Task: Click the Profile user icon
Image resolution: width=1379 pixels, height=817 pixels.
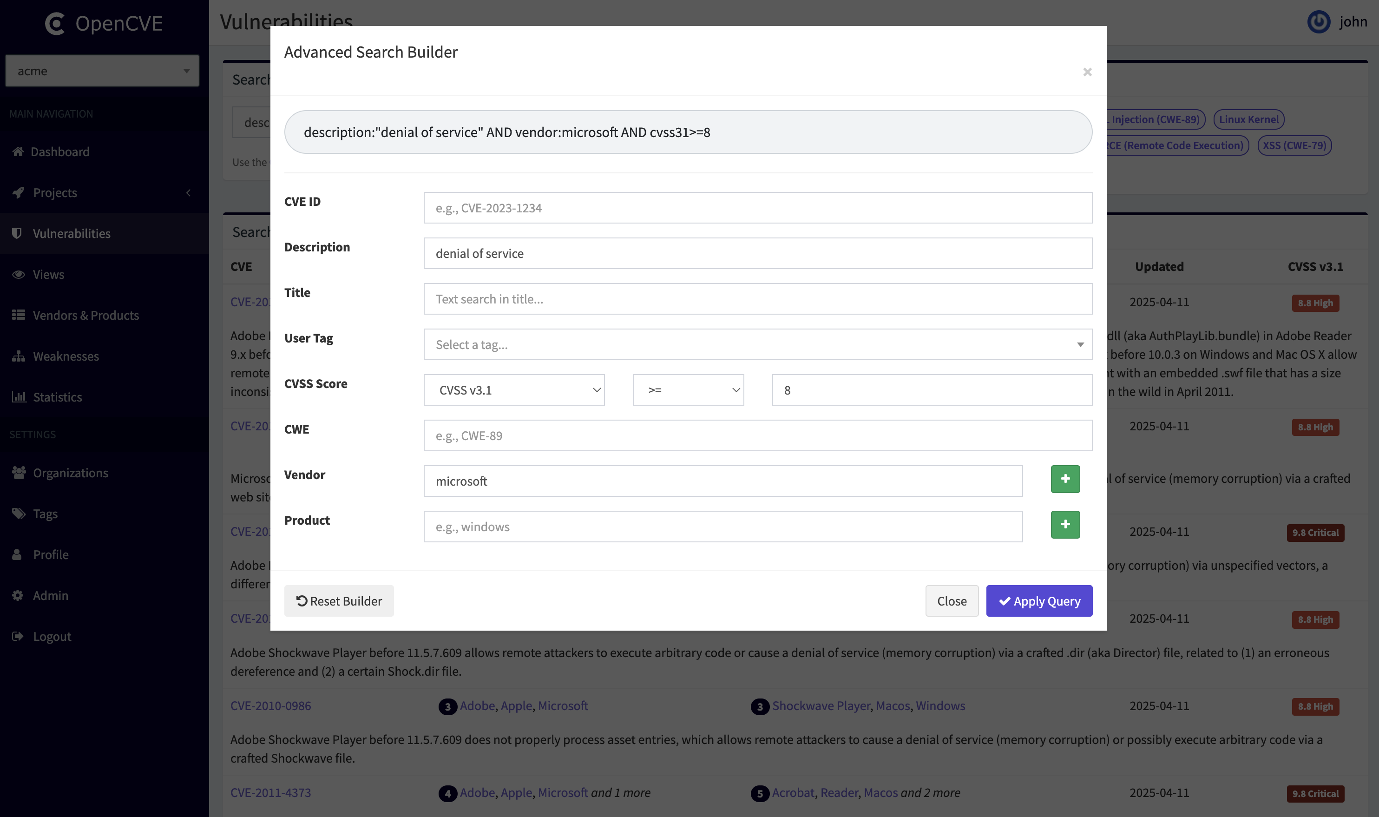Action: pyautogui.click(x=17, y=554)
